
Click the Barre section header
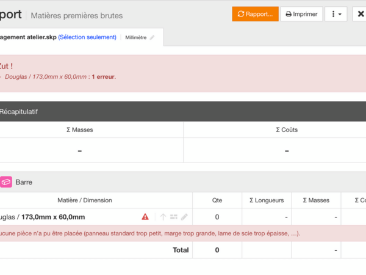point(24,182)
